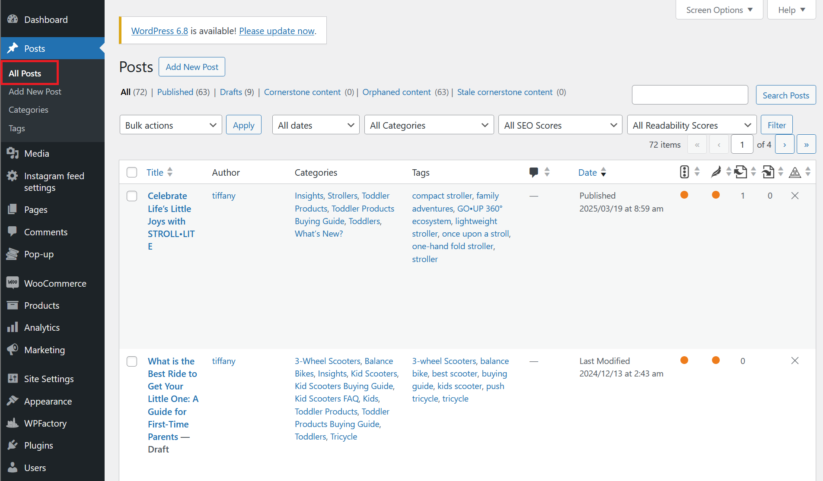Follow the Please update now link
This screenshot has width=823, height=481.
point(277,31)
